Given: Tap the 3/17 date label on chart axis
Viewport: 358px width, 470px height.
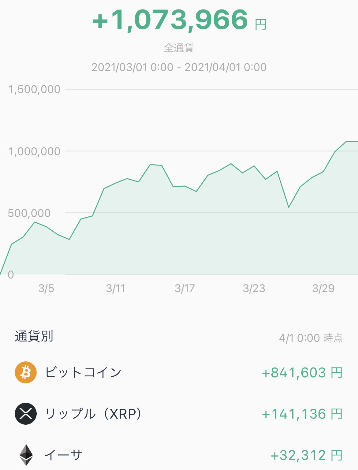Looking at the screenshot, I should [x=185, y=288].
